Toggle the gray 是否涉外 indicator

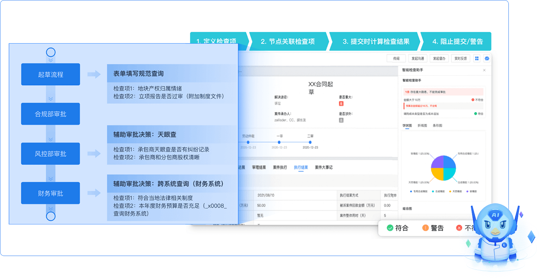[341, 120]
